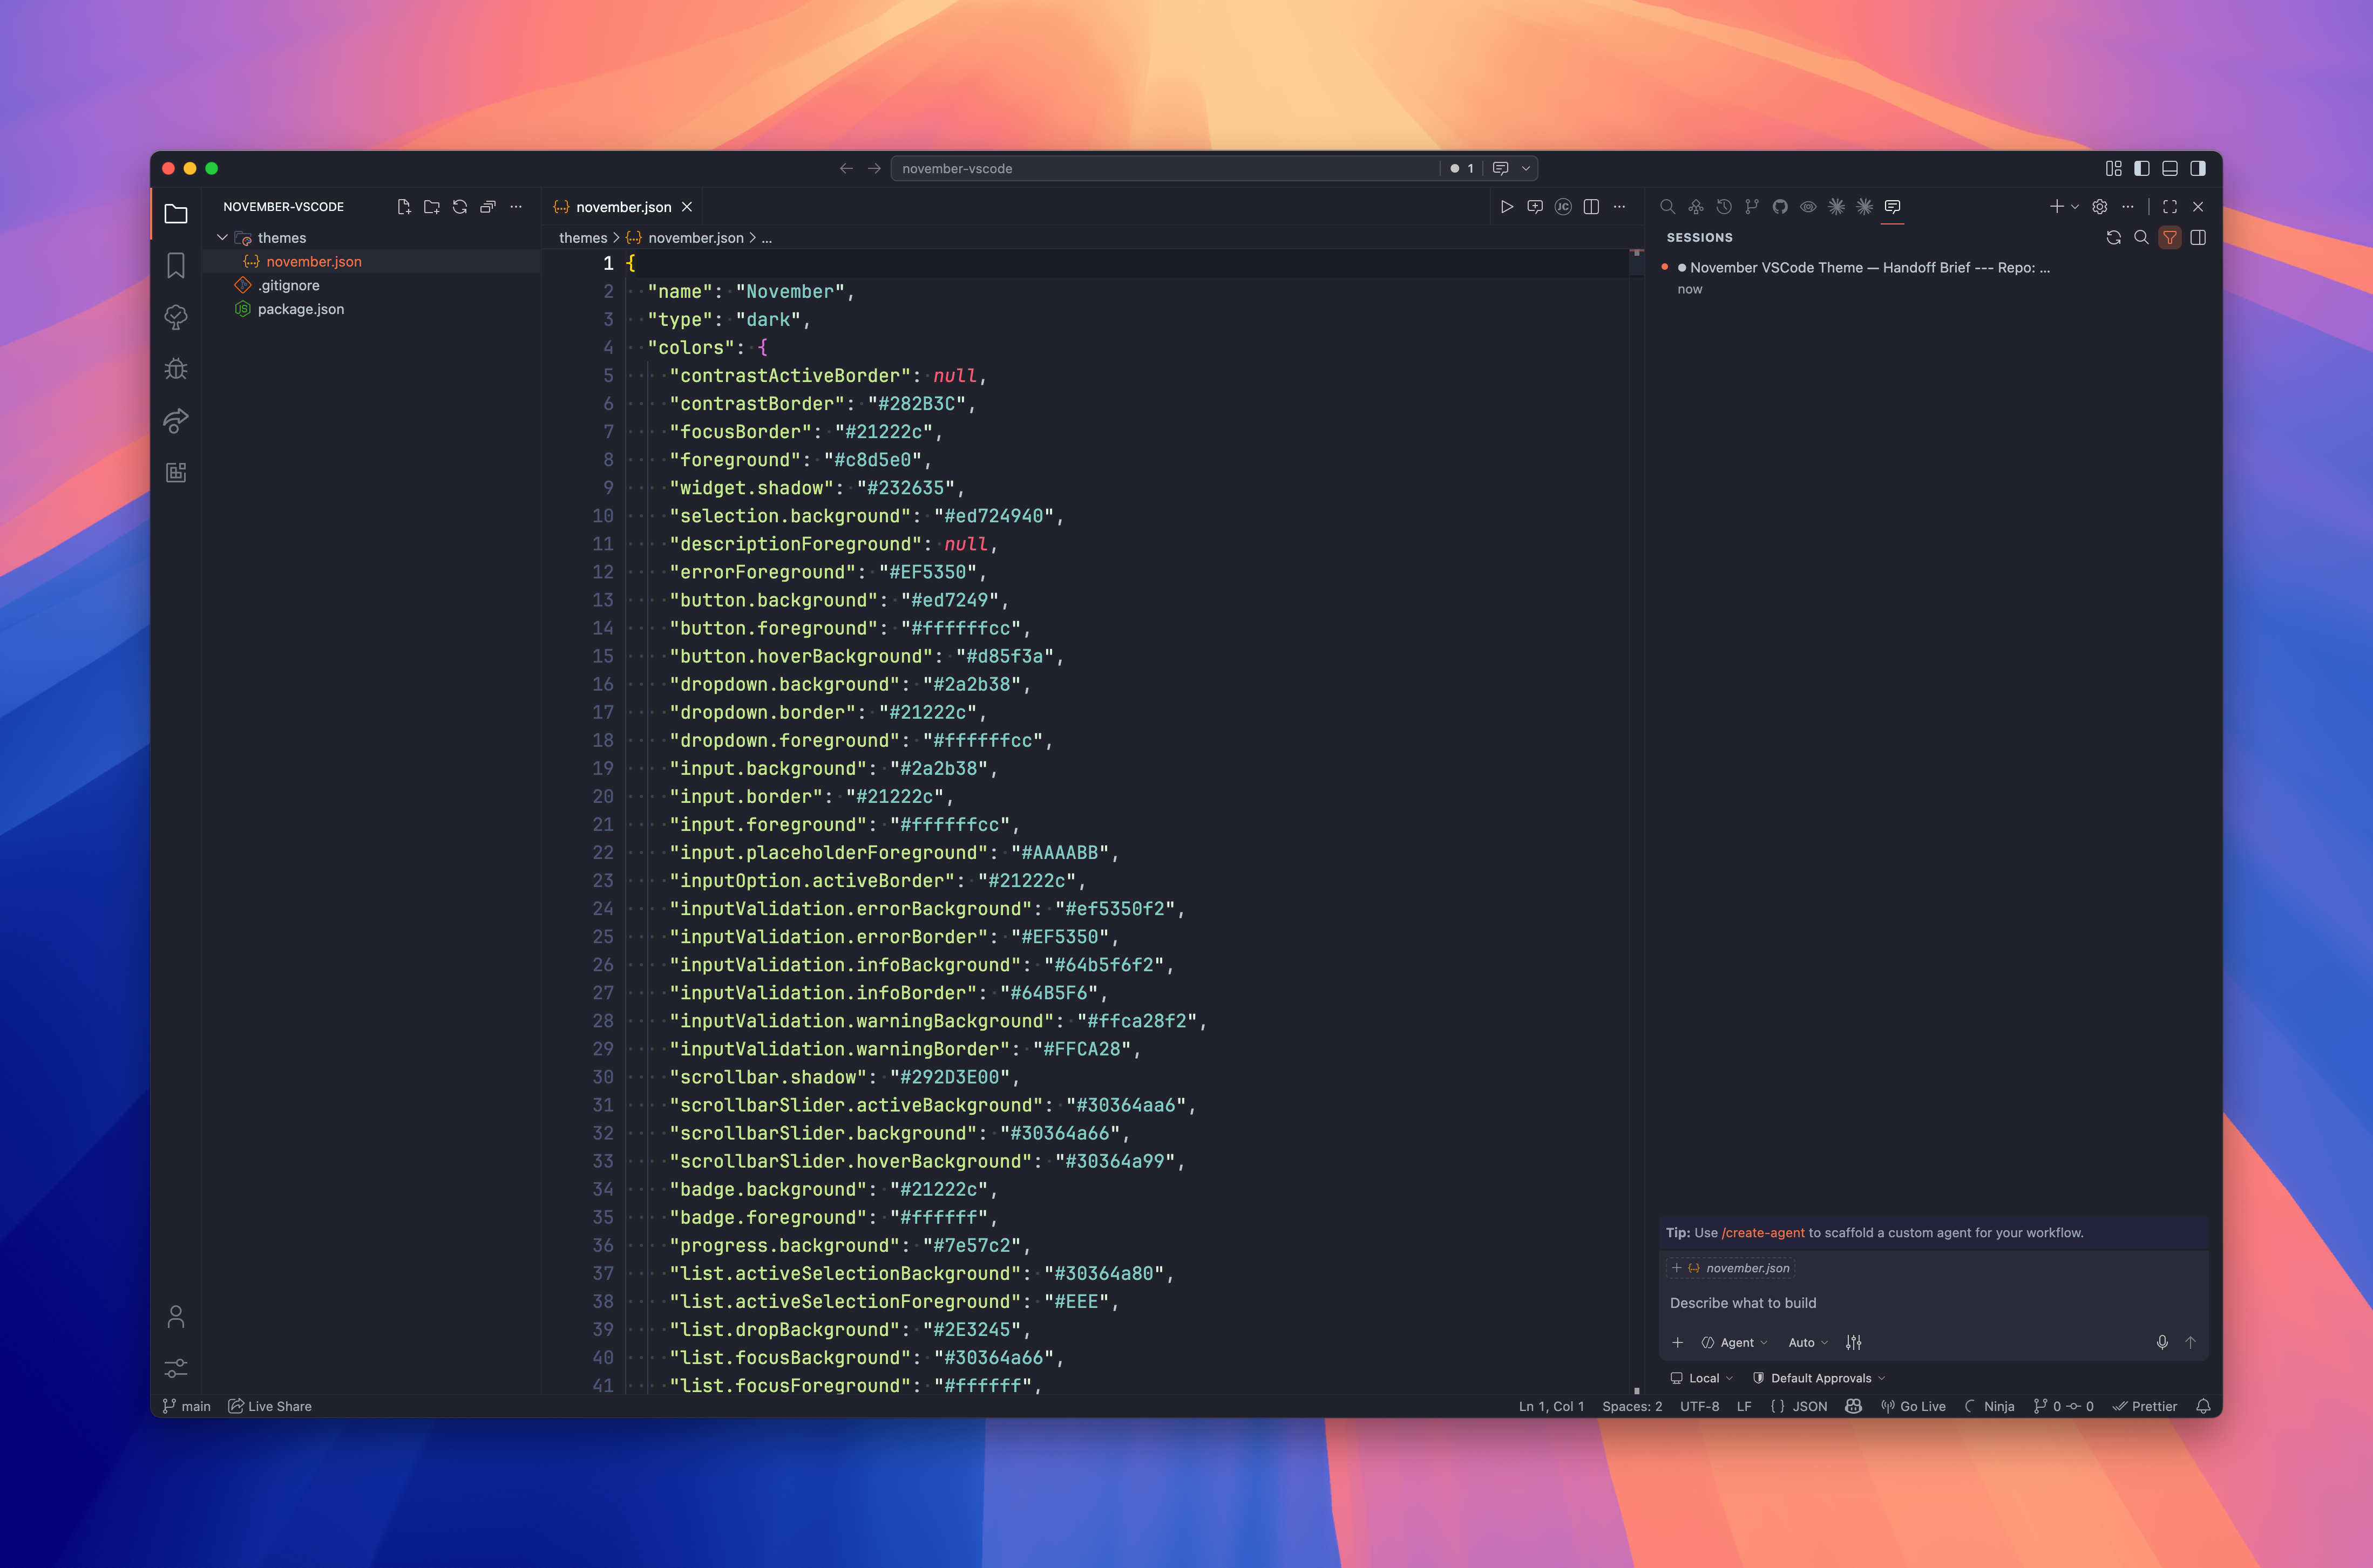Viewport: 2373px width, 1568px height.
Task: Toggle the filter on the Sessions list
Action: [2170, 238]
